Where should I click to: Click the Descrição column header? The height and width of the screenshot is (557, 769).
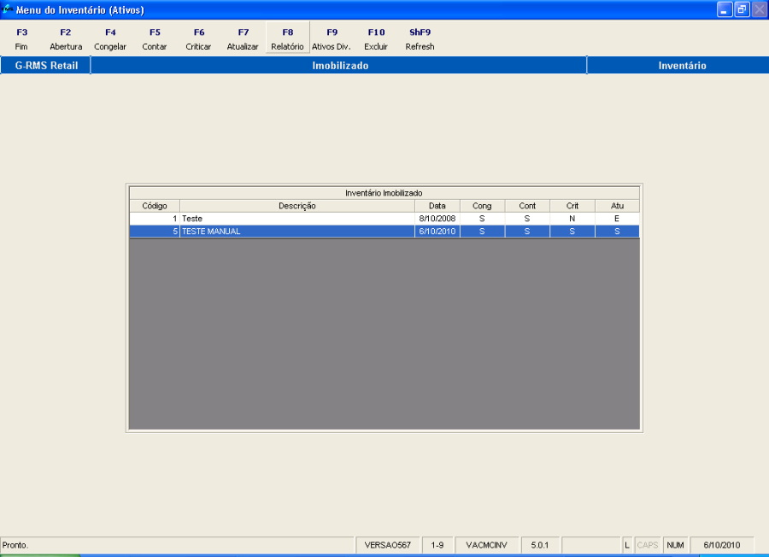tap(297, 206)
